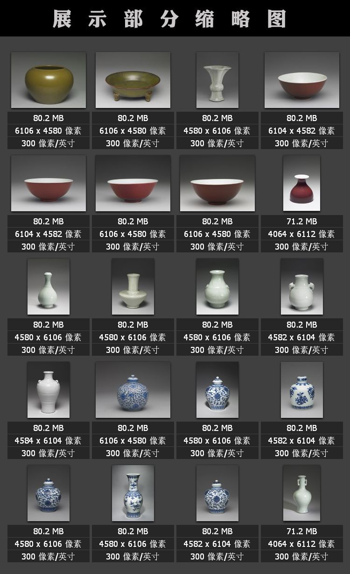
Task: Click the 71.2 MB label under stem cup
Action: (301, 221)
